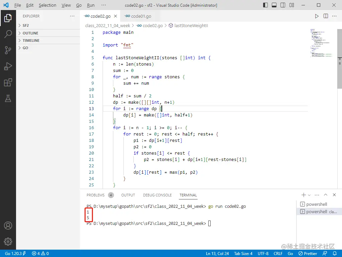The width and height of the screenshot is (342, 257).
Task: Click the feedback icon in status bar
Action: click(325, 254)
